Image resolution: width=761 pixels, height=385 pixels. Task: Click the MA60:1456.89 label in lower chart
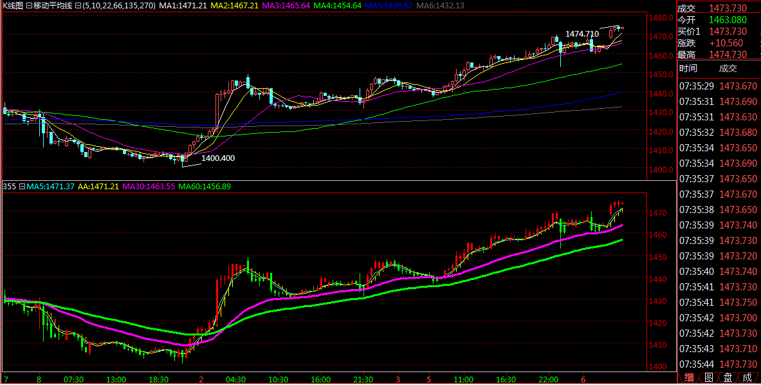[x=204, y=187]
